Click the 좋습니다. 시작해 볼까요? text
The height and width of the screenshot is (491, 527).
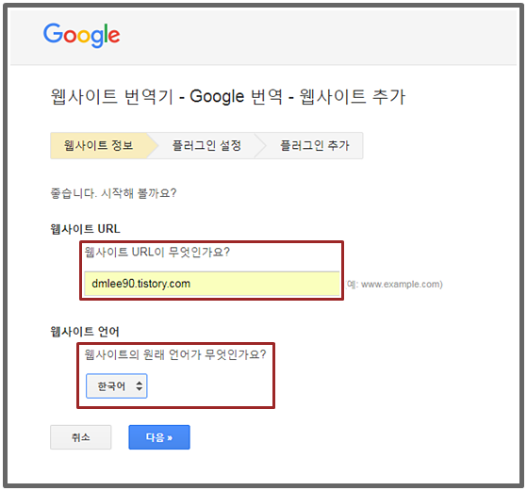(x=113, y=193)
